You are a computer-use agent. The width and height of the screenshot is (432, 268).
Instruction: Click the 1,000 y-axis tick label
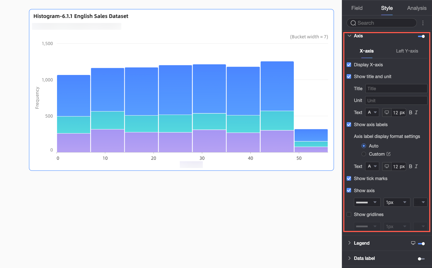47,80
